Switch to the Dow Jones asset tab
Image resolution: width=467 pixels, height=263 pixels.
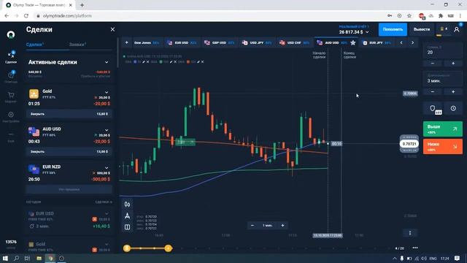point(147,42)
